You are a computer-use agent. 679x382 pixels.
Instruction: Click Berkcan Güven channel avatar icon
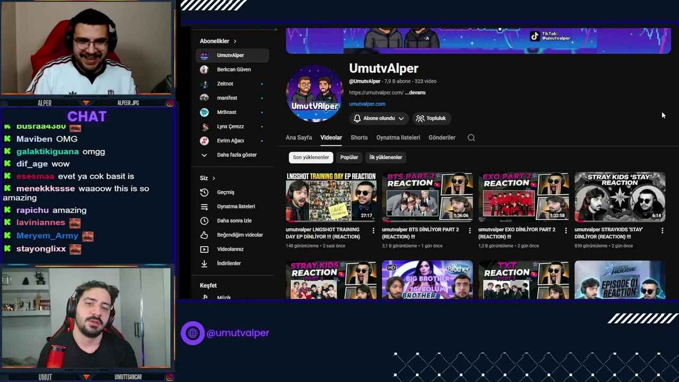(204, 70)
